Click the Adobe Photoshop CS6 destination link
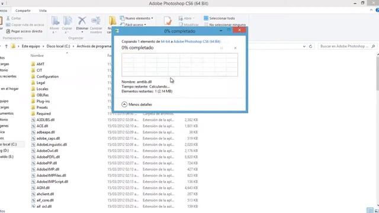The height and width of the screenshot is (213, 379). (x=197, y=41)
